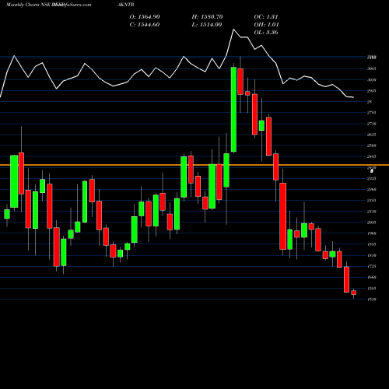Select the OL: 3.36 percentage text
The image size is (389, 389).
click(x=266, y=33)
